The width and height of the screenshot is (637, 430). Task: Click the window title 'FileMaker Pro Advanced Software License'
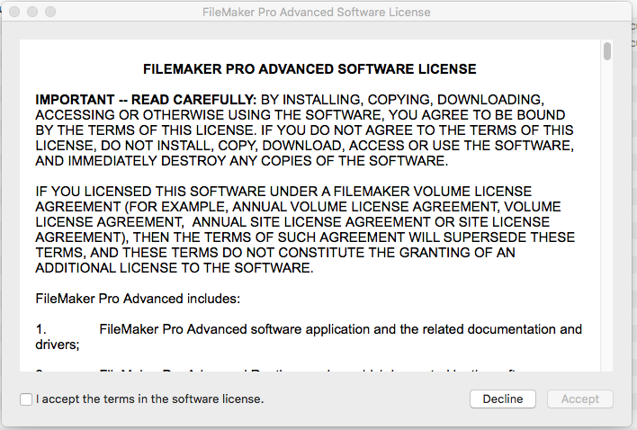coord(317,13)
